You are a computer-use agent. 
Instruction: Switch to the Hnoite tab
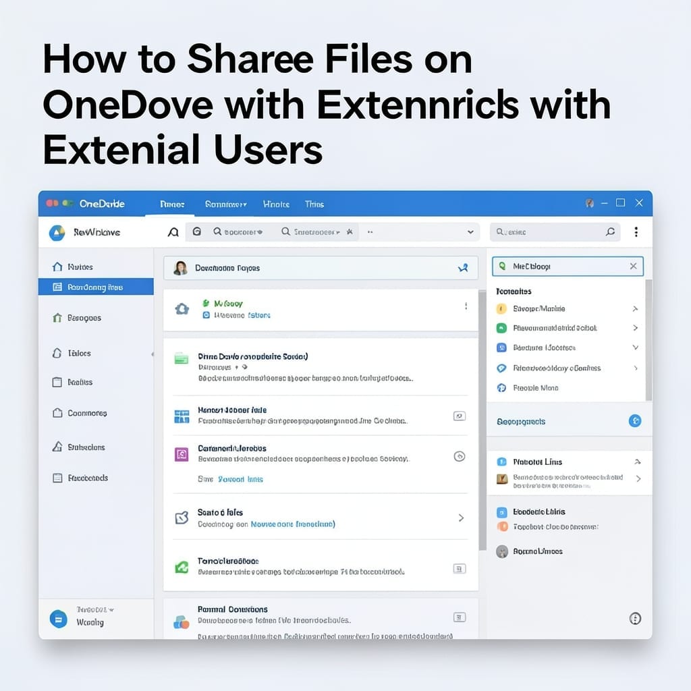pyautogui.click(x=276, y=204)
